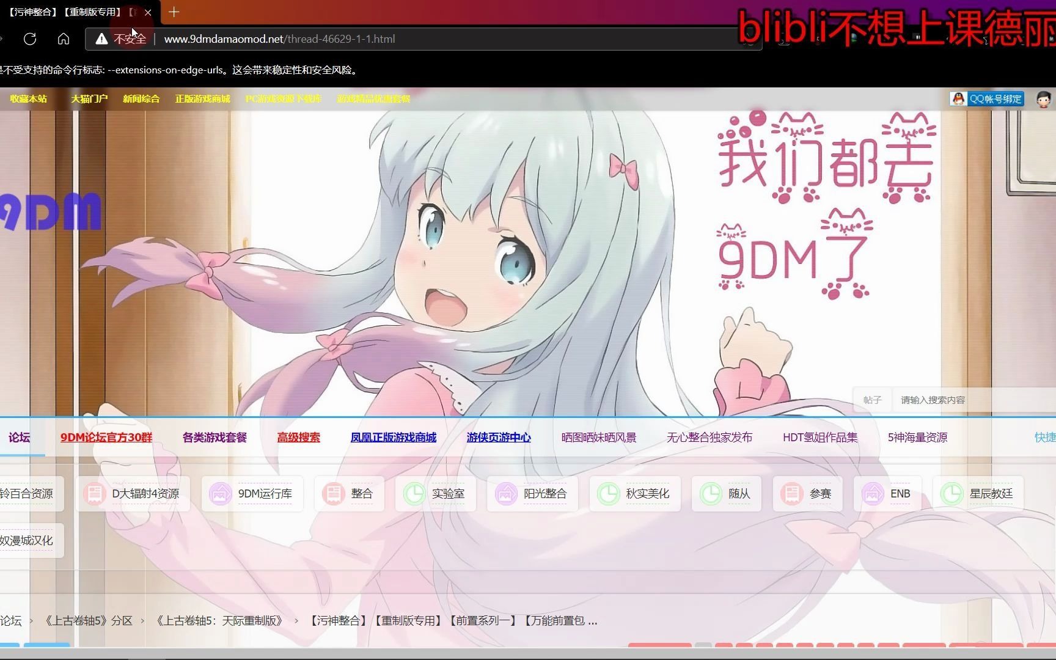Open the ENB shortcut icon
Viewport: 1056px width, 660px height.
click(x=873, y=493)
